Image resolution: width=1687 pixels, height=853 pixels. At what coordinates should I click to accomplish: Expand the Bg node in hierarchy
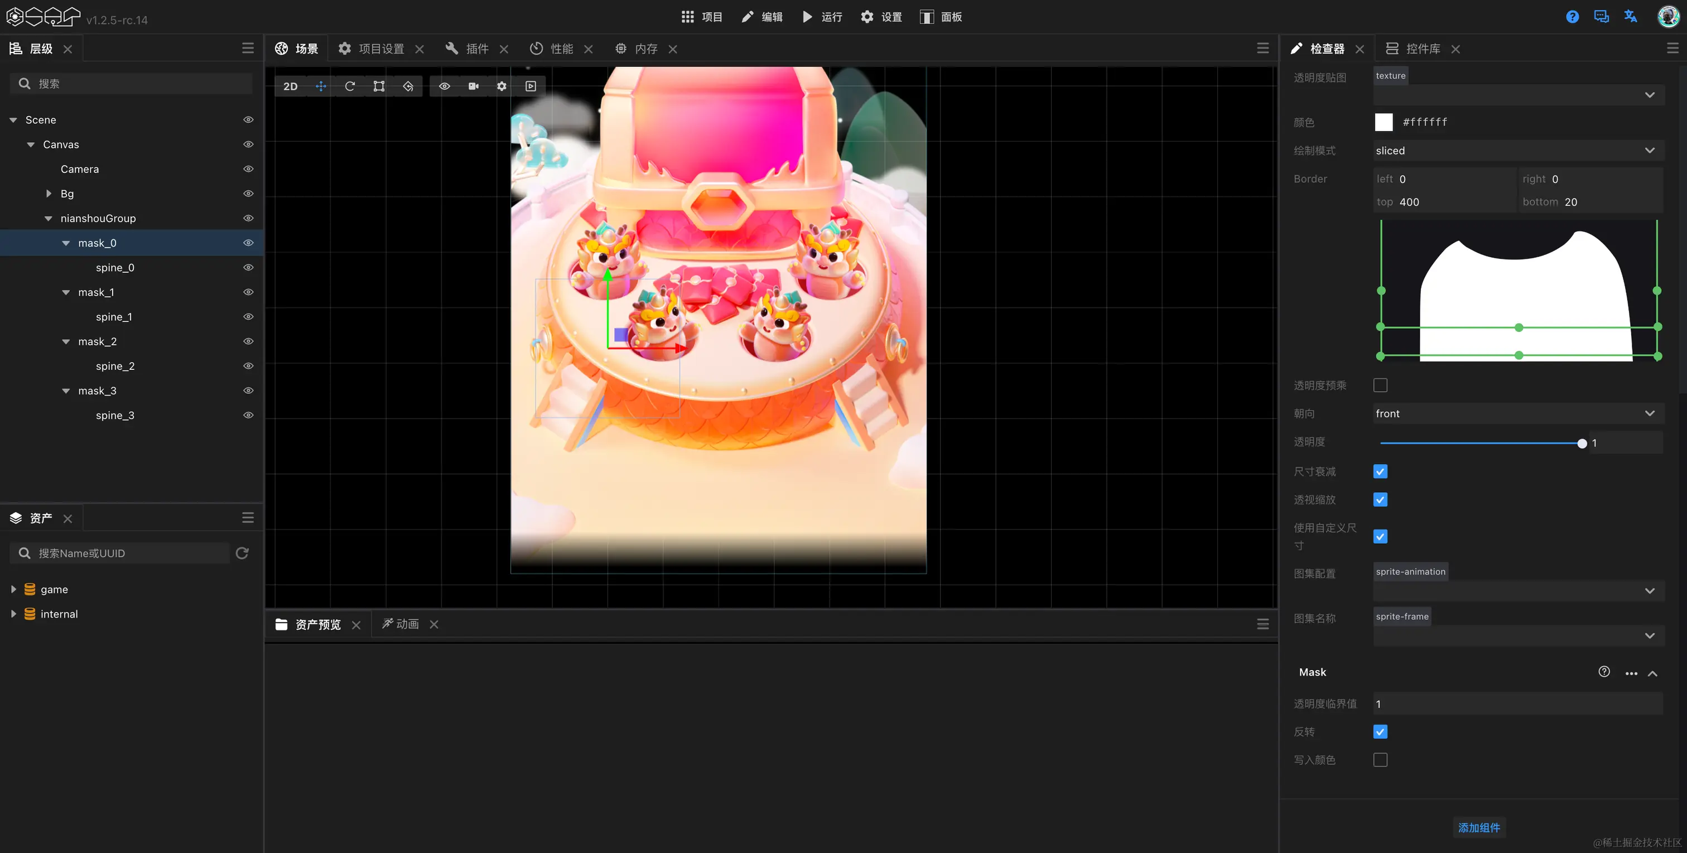(49, 193)
